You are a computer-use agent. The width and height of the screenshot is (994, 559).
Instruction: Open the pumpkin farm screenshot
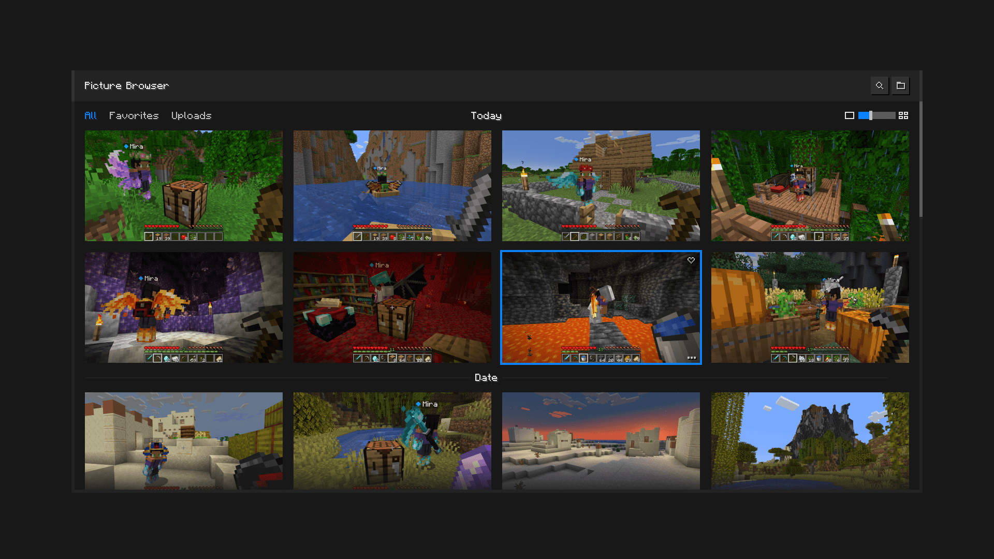click(x=810, y=307)
